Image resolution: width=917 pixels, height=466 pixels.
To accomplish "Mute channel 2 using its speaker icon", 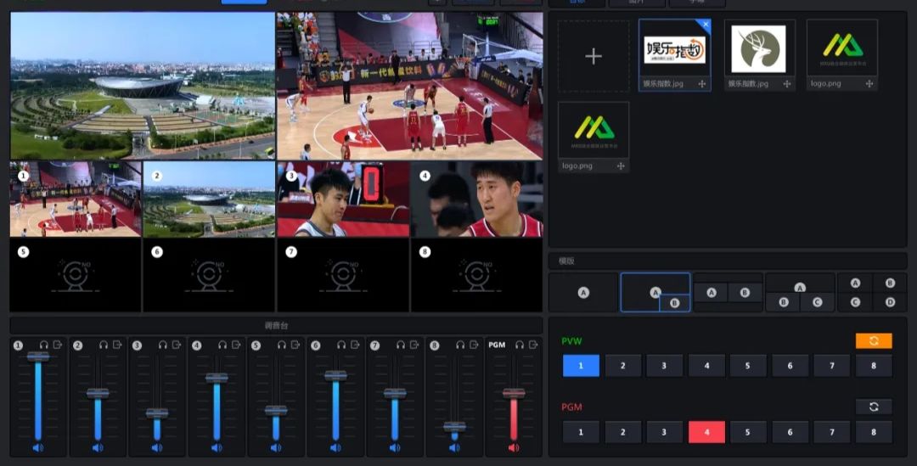I will click(x=98, y=447).
